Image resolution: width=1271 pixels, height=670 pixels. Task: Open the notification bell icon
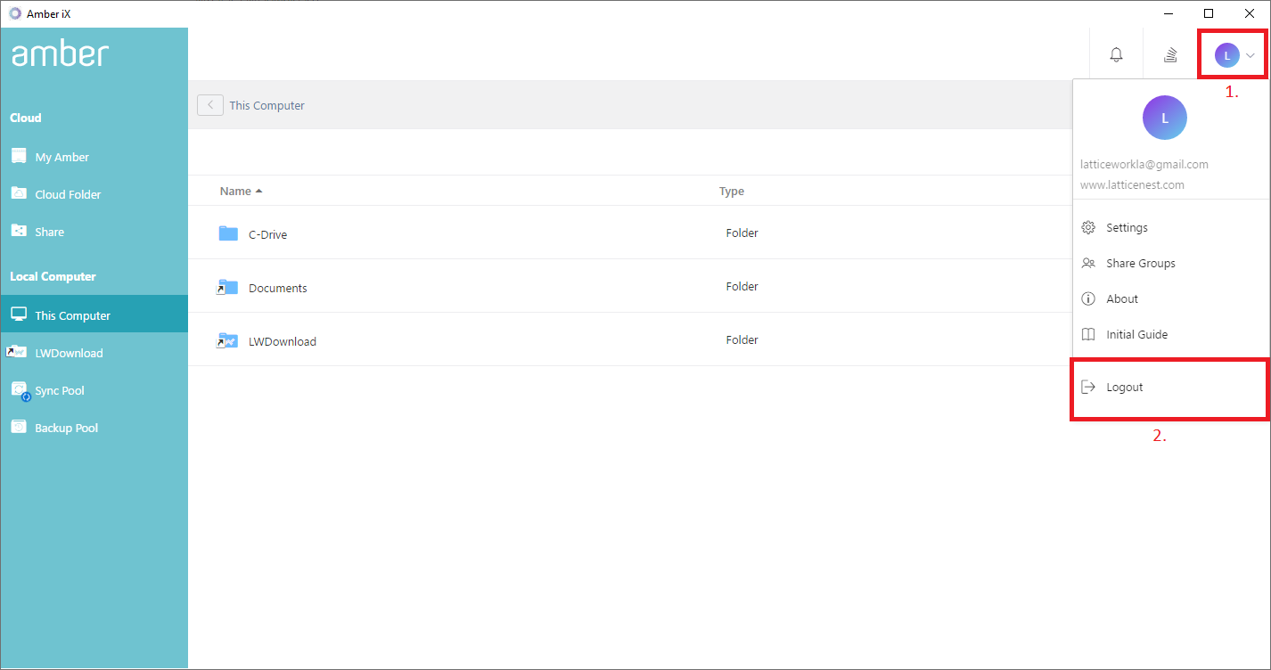1116,53
